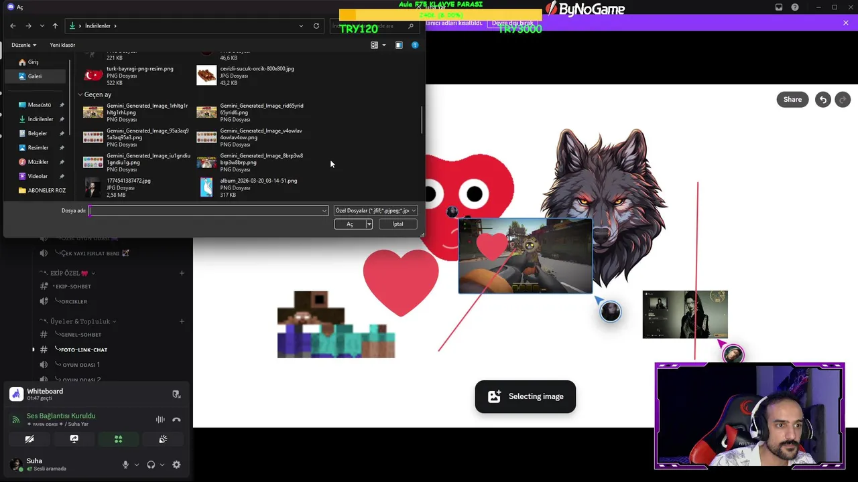The height and width of the screenshot is (482, 858).
Task: Open the Dosya adı history dropdown
Action: 324,210
